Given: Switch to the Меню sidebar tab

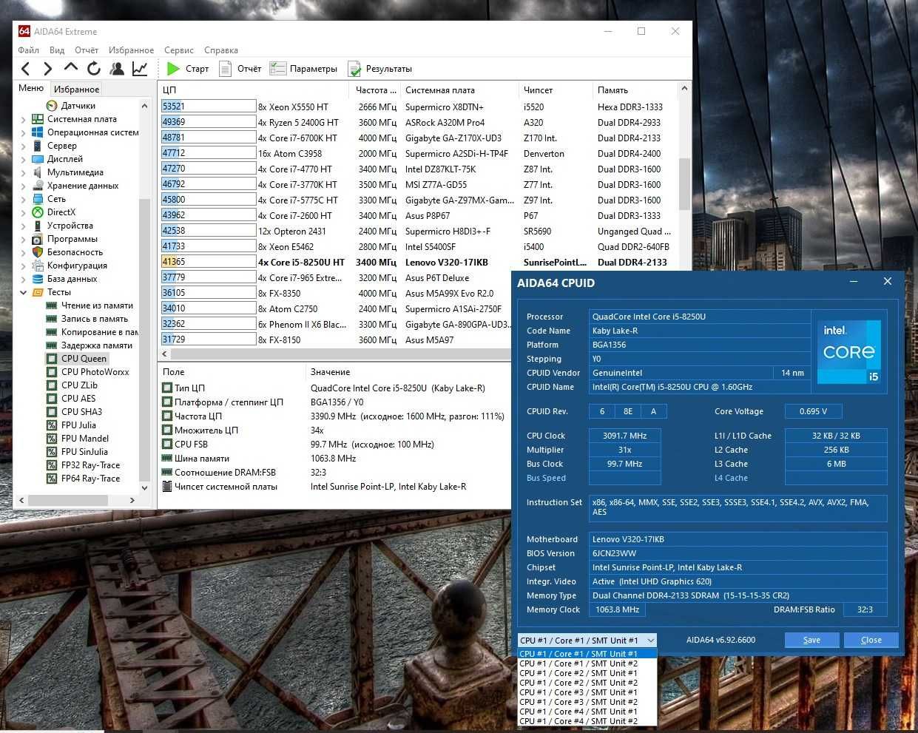Looking at the screenshot, I should pyautogui.click(x=31, y=88).
